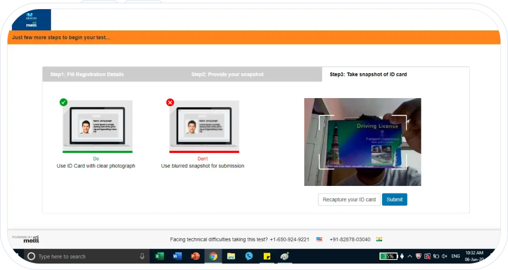Open Word from the taskbar
The height and width of the screenshot is (270, 508).
pyautogui.click(x=177, y=257)
